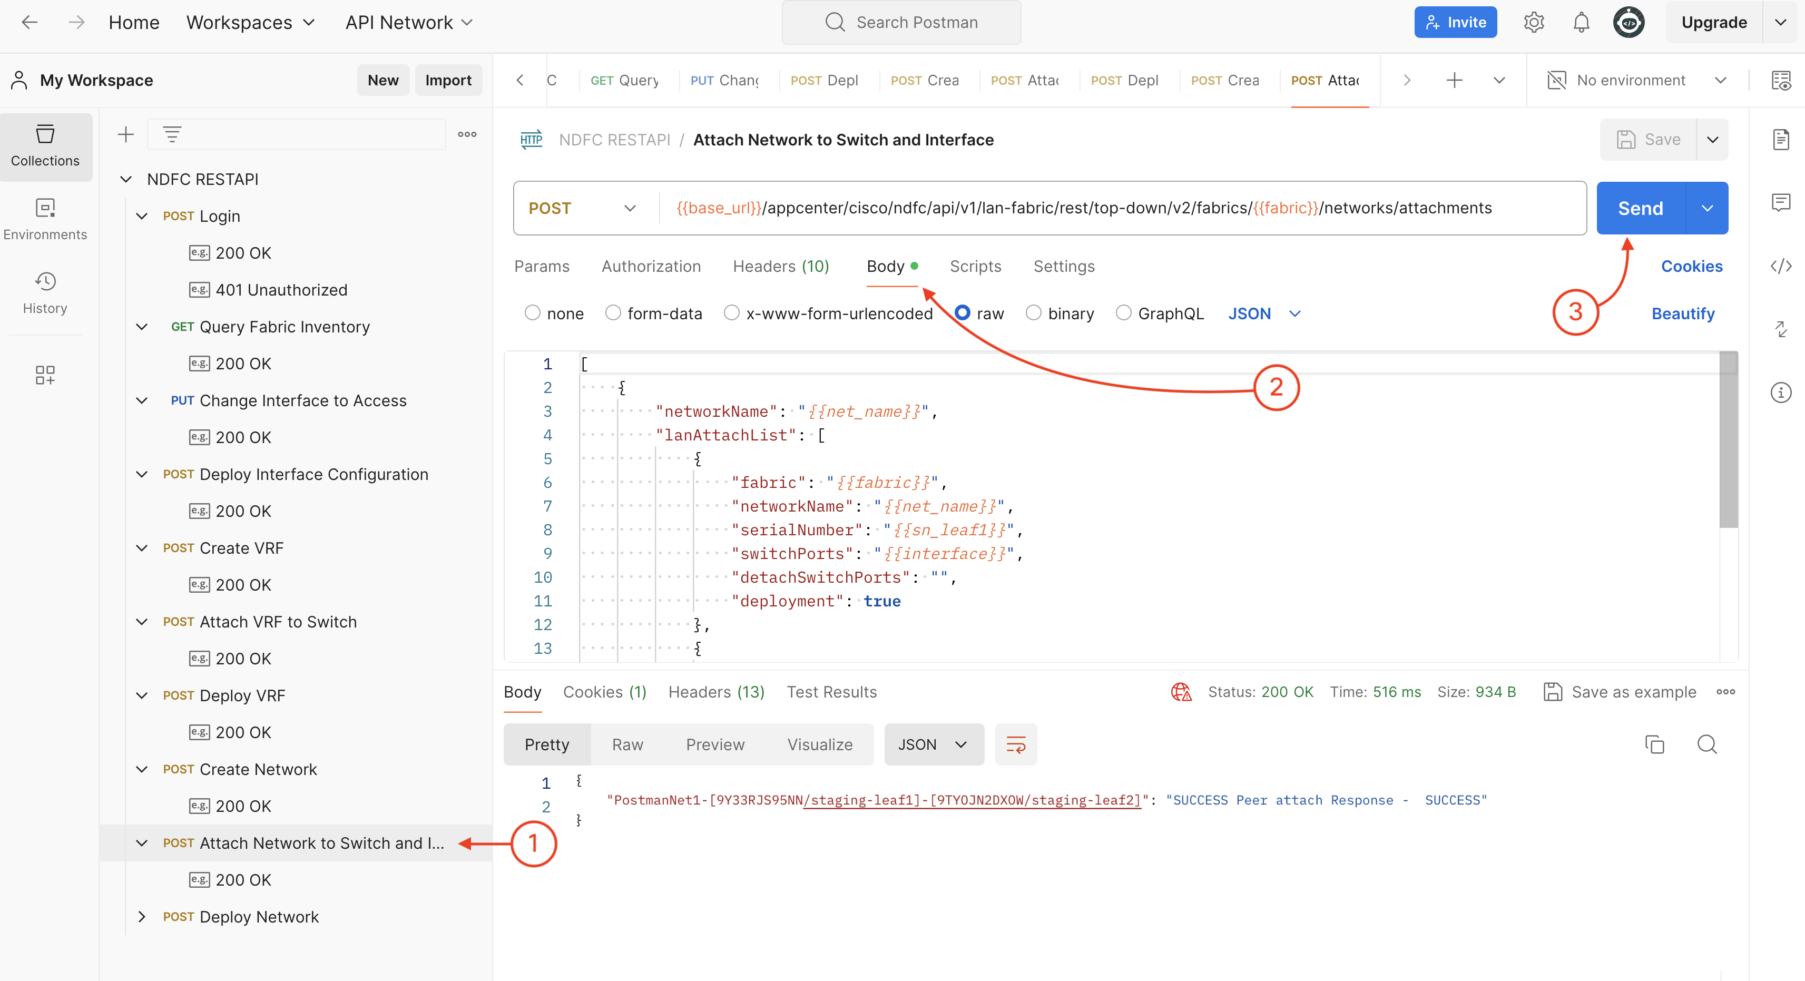Collapse the Login request examples
The image size is (1805, 981).
(142, 216)
